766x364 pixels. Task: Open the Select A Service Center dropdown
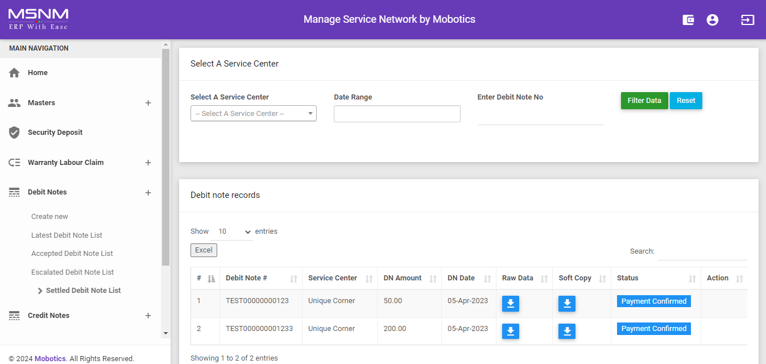click(x=253, y=114)
